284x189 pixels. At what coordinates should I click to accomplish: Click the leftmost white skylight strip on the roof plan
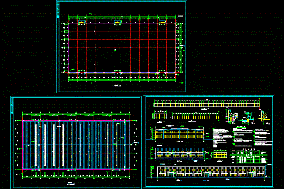coord(36,145)
